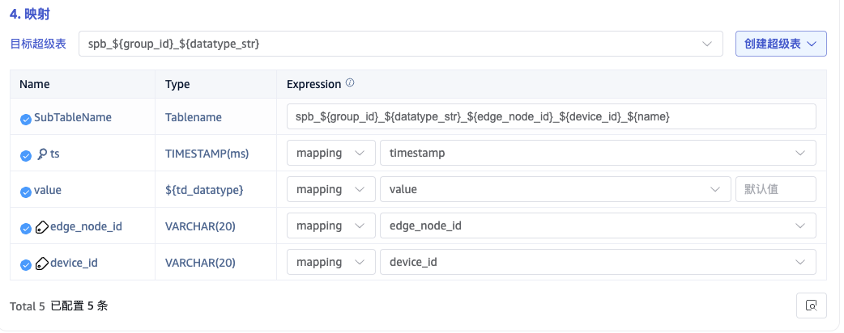Click the Name column header

[34, 84]
